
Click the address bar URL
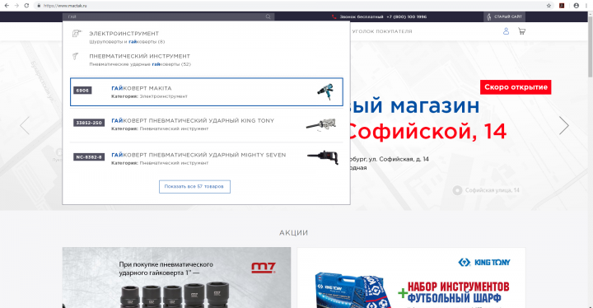point(65,6)
